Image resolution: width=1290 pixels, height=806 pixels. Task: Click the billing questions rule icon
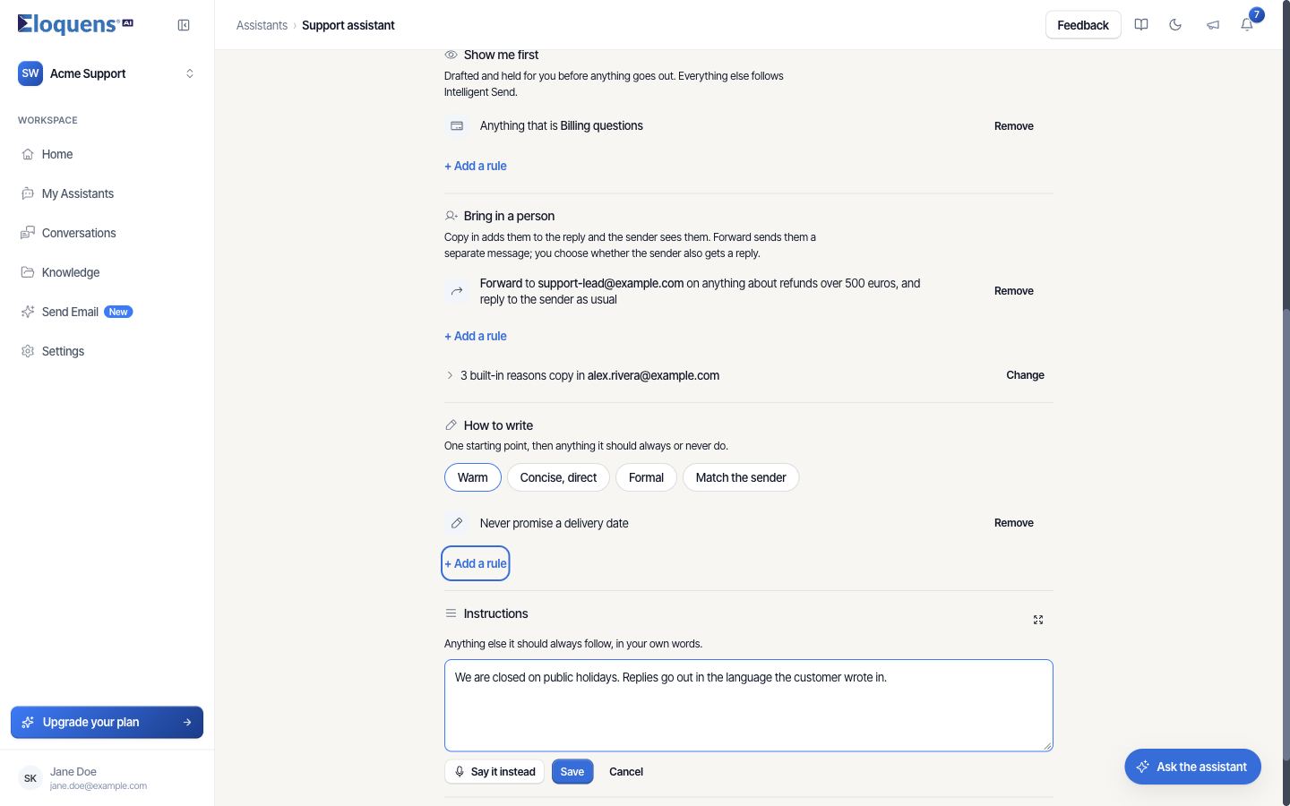[x=457, y=126]
